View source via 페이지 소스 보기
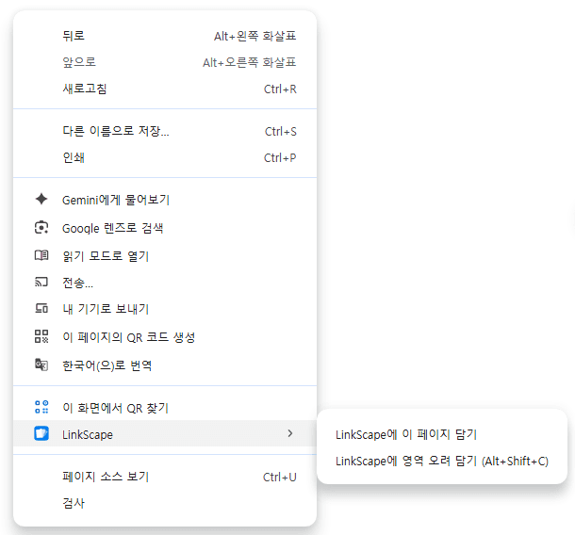The height and width of the screenshot is (535, 575). click(x=165, y=477)
